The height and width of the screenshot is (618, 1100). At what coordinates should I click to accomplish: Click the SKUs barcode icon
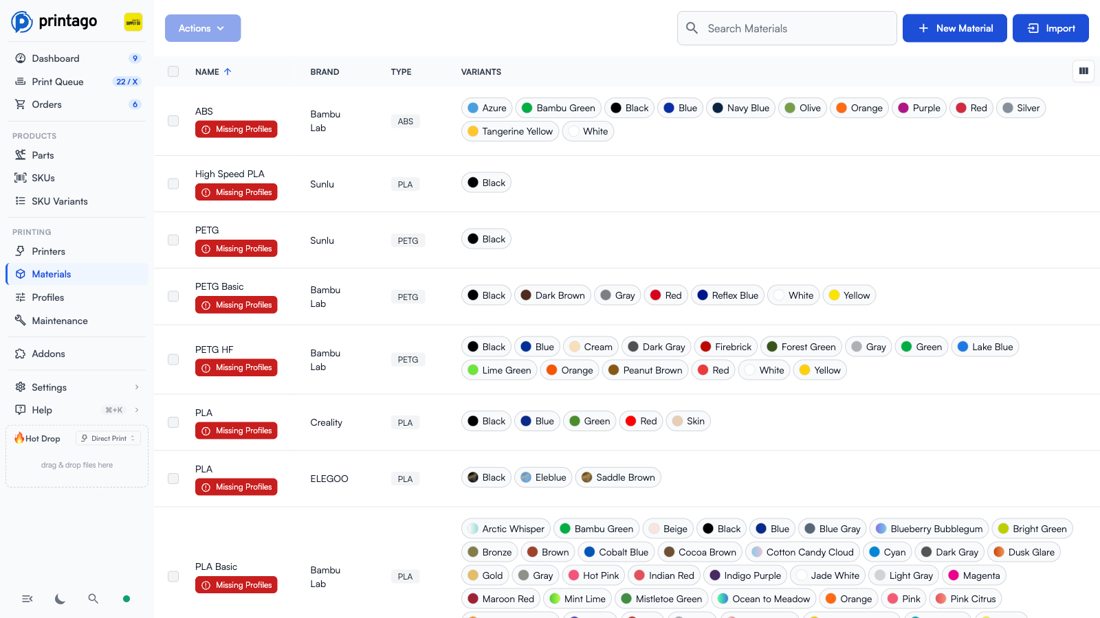click(21, 178)
